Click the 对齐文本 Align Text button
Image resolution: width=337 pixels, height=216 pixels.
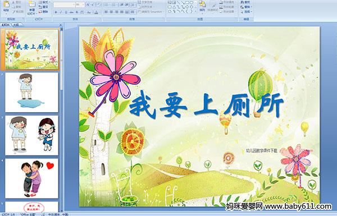coord(147,7)
